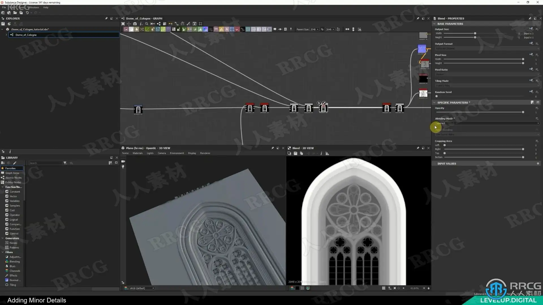Add a Levels node using the histogram icon

(x=200, y=29)
